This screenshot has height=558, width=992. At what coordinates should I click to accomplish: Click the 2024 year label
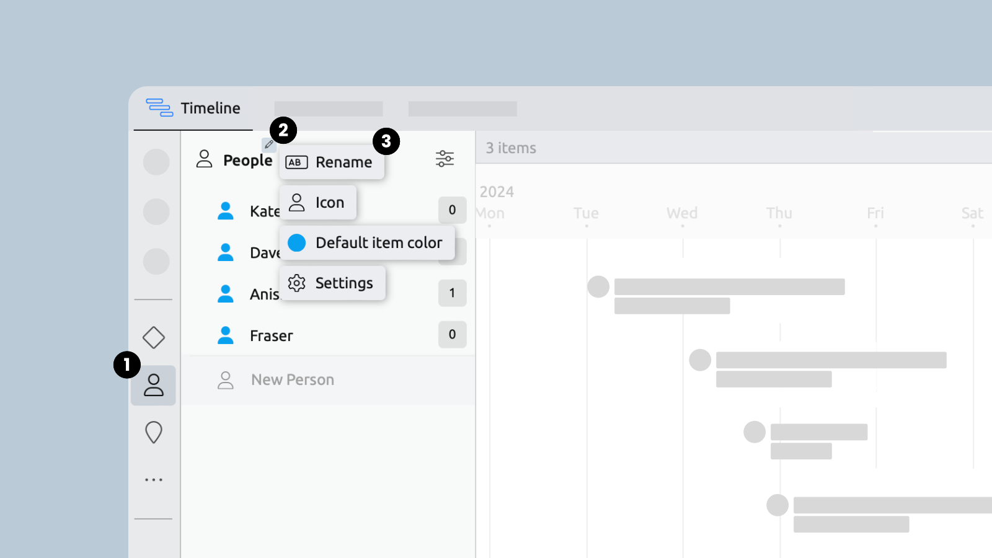(497, 192)
